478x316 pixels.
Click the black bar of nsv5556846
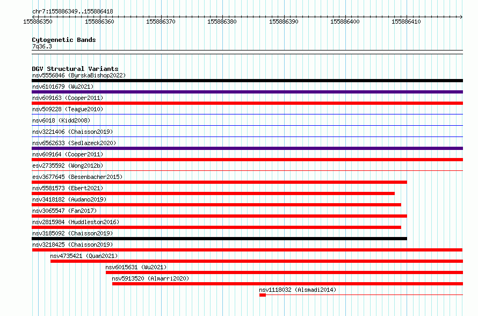pyautogui.click(x=247, y=81)
